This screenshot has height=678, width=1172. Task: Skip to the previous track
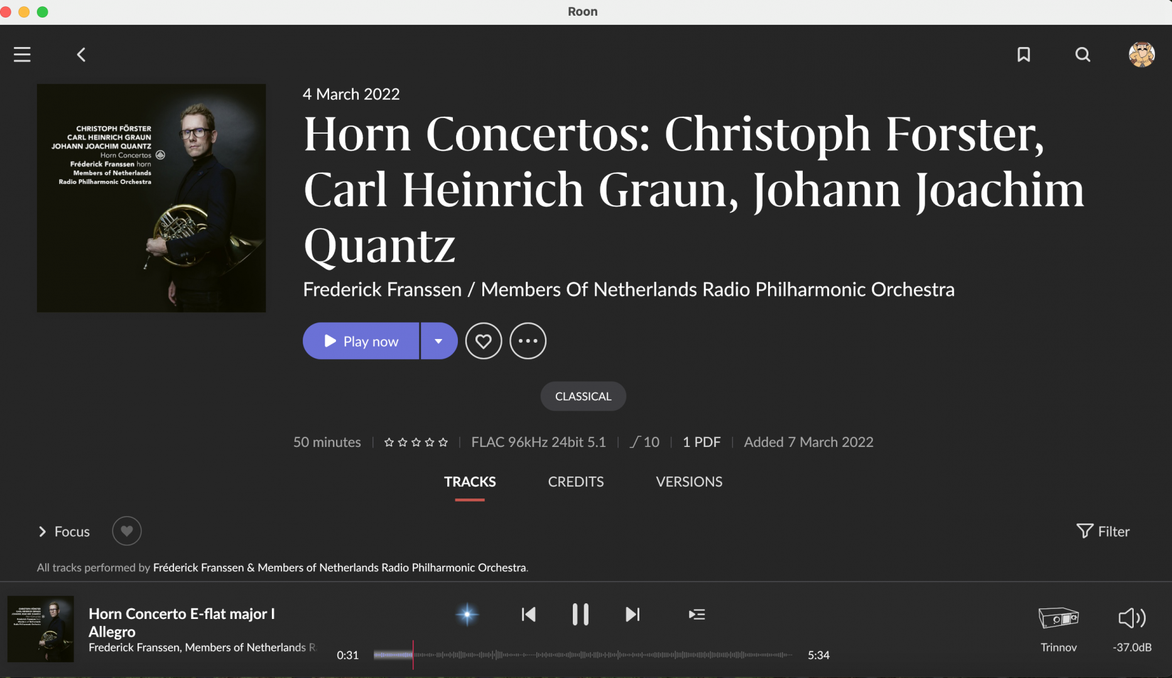(x=529, y=615)
